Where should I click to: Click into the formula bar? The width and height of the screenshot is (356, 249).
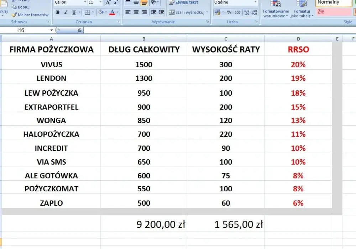pyautogui.click(x=220, y=30)
